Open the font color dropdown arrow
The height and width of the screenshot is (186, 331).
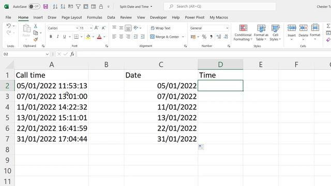tap(104, 37)
